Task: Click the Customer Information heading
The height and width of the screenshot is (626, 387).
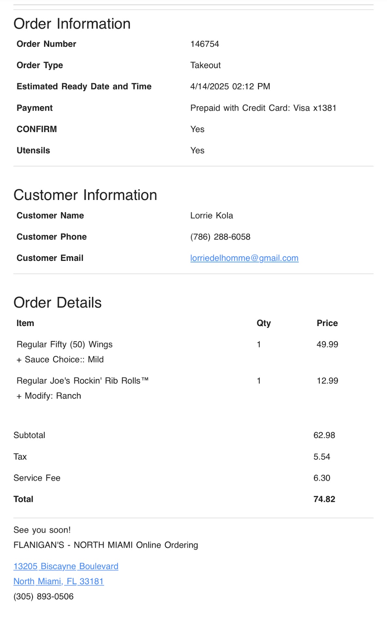Action: point(85,195)
